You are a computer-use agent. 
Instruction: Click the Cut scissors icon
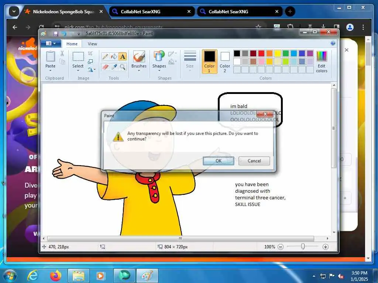coord(62,53)
